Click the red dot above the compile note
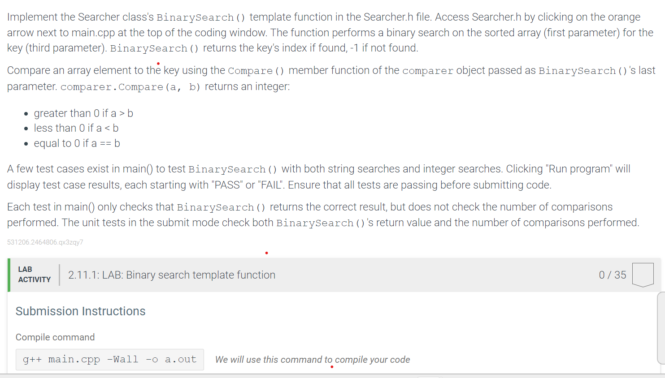This screenshot has width=665, height=378. 332,367
